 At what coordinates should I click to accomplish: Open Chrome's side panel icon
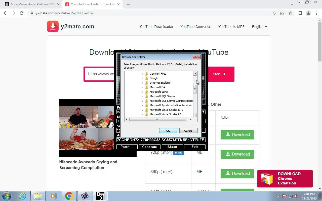point(300,13)
